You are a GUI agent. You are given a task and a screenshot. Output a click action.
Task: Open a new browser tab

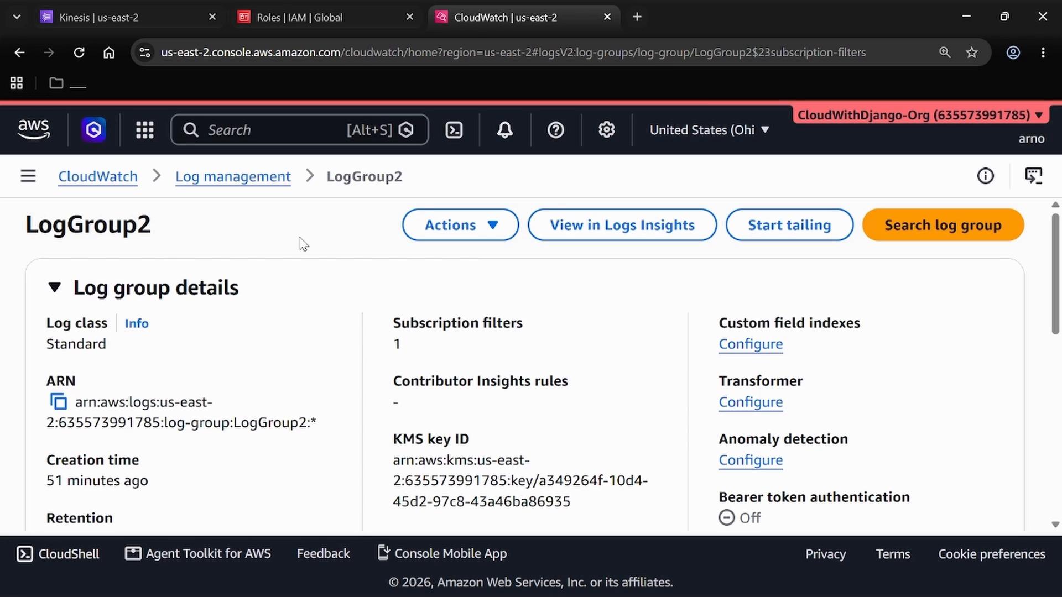tap(637, 17)
